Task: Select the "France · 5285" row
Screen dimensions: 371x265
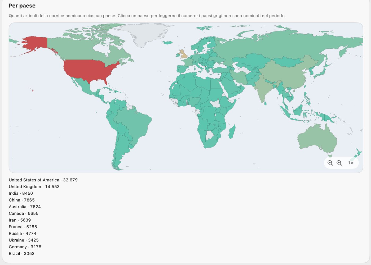Action: pos(23,227)
